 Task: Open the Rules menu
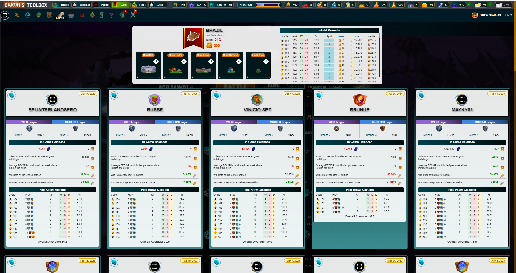pyautogui.click(x=61, y=5)
